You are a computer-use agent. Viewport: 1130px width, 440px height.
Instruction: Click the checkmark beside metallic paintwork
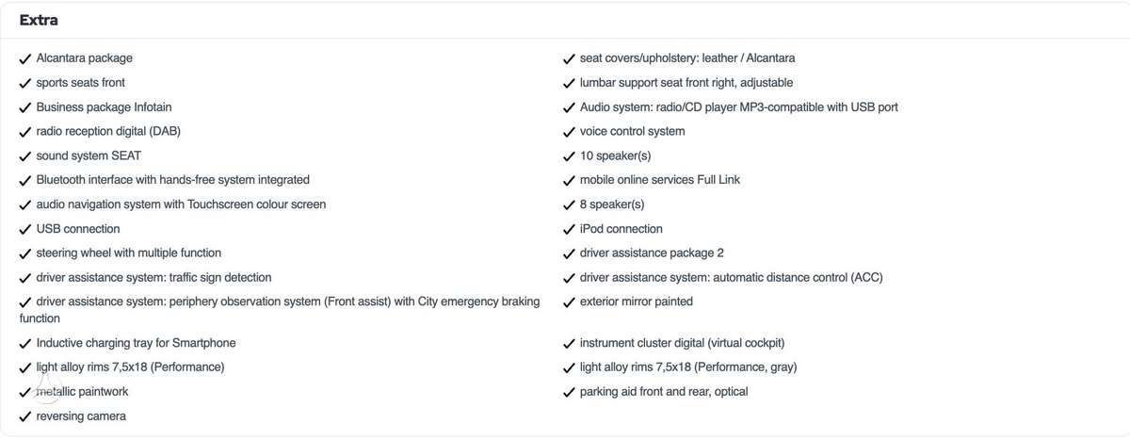point(25,392)
